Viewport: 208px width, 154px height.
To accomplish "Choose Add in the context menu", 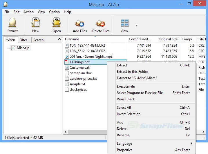I will (x=151, y=122).
